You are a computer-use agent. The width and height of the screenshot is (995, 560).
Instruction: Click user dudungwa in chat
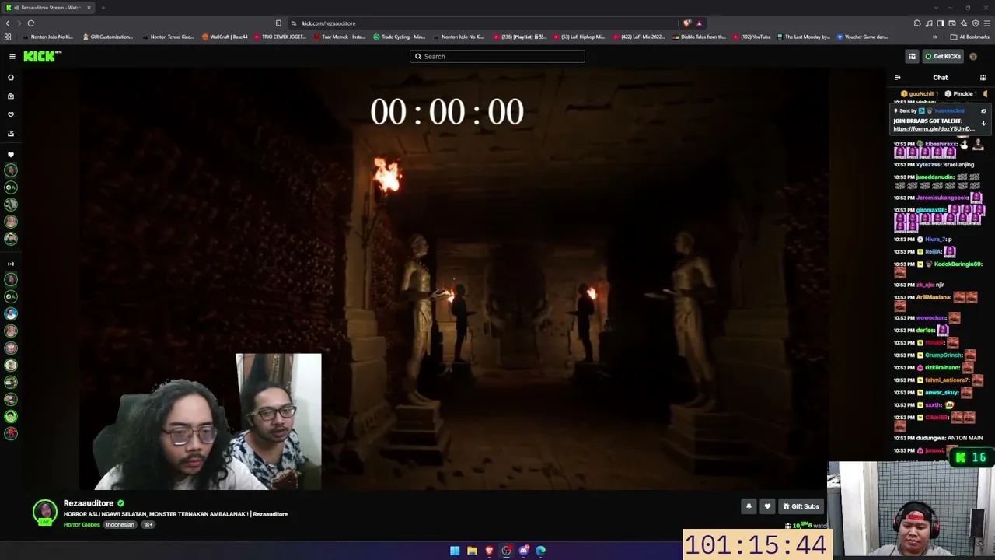tap(930, 438)
